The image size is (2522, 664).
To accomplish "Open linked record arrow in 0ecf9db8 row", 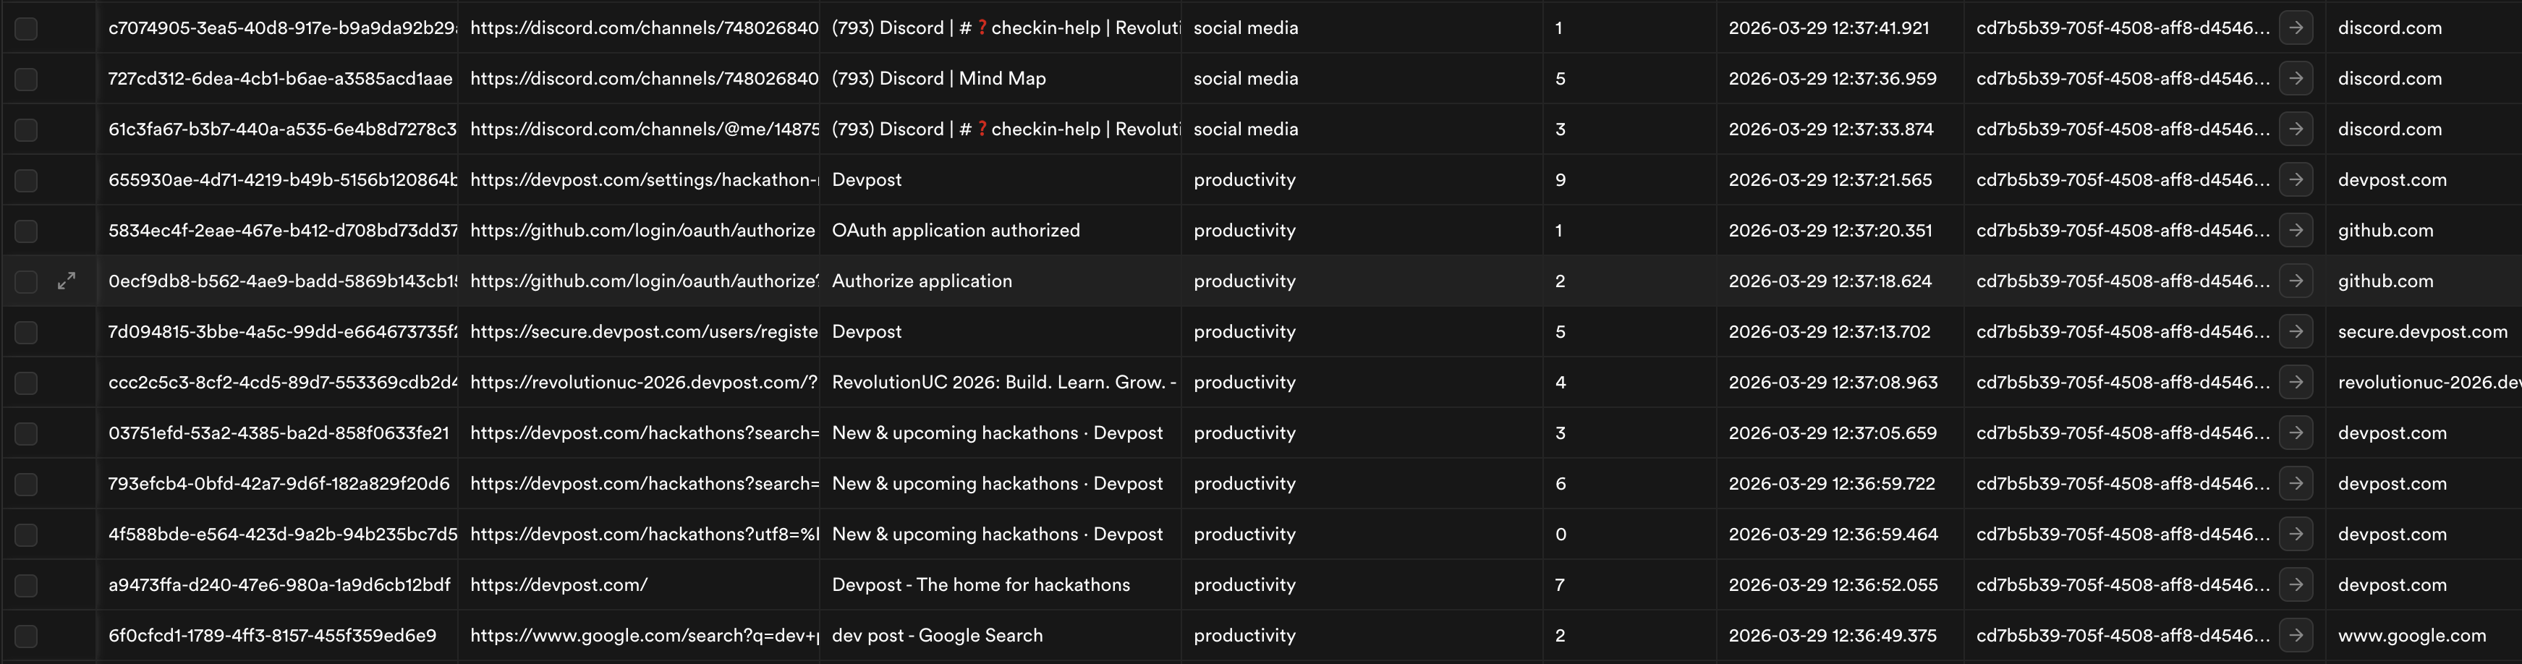I will [x=2296, y=281].
